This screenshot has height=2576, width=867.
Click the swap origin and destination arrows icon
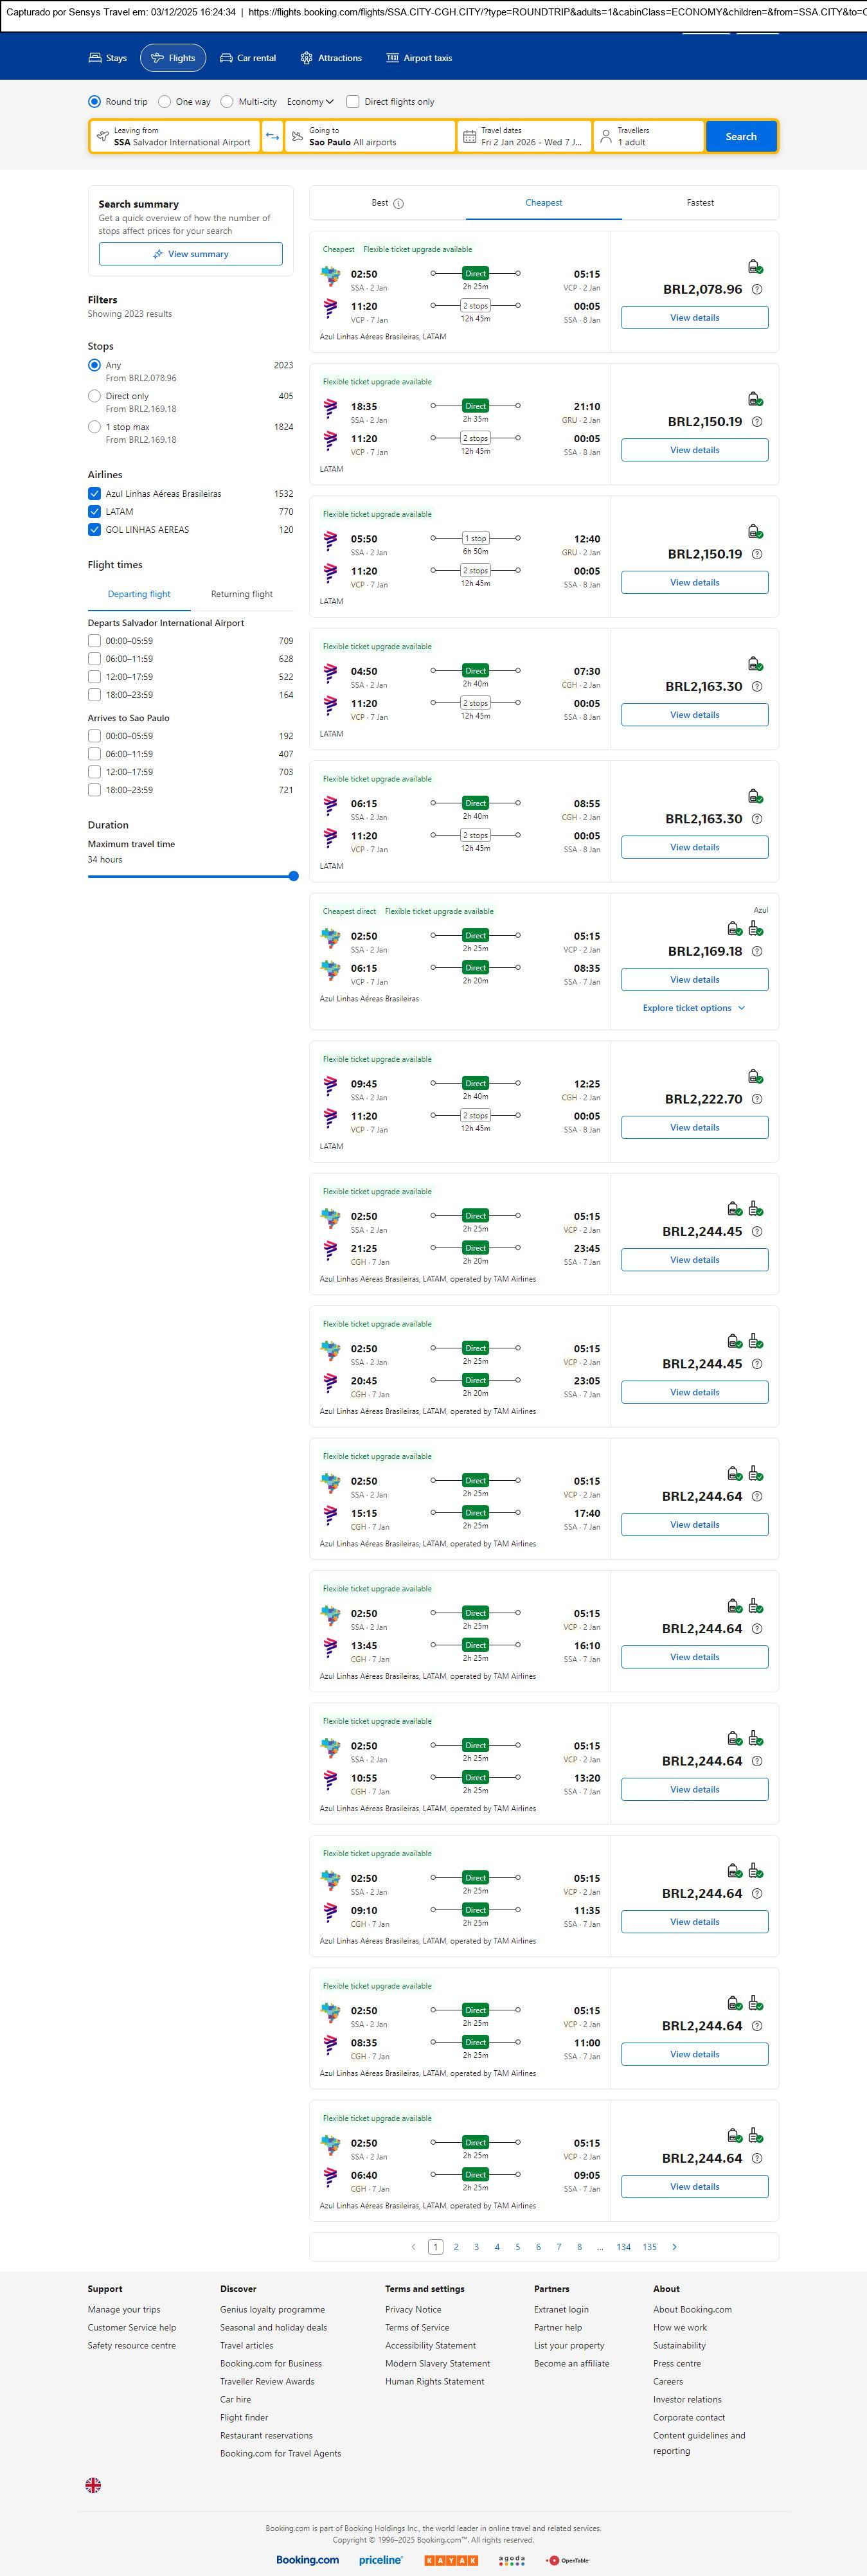pos(272,137)
